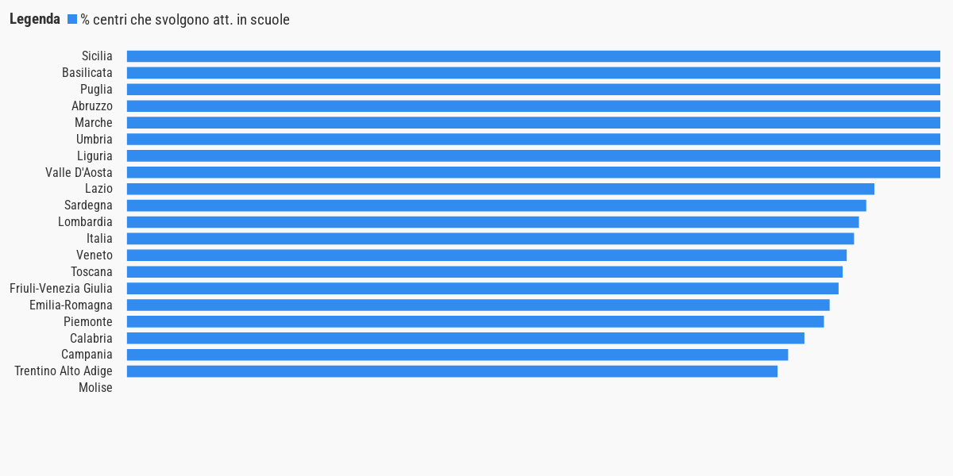Select the Italia average bar

(x=491, y=239)
